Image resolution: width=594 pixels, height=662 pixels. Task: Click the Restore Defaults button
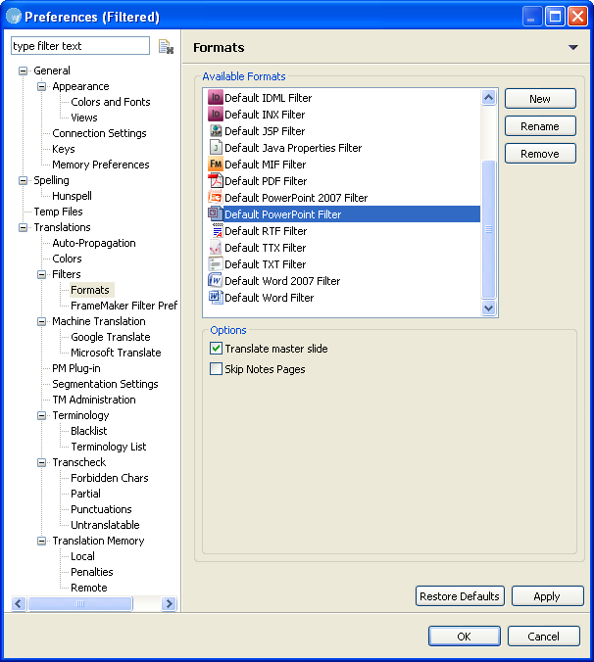point(460,596)
